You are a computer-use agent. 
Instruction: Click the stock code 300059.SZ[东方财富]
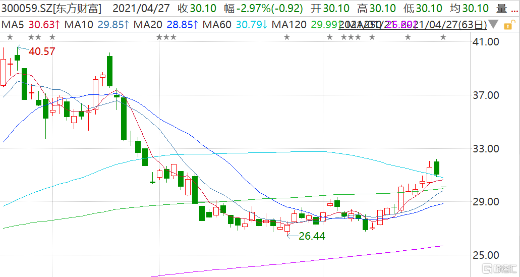tap(51, 9)
